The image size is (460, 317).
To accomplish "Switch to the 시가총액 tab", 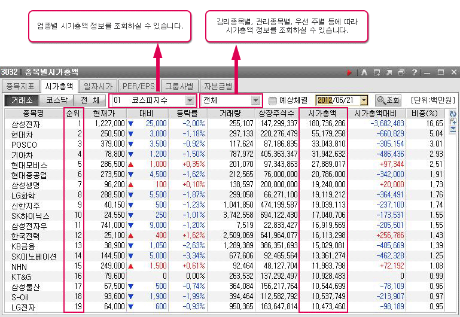I will click(59, 86).
